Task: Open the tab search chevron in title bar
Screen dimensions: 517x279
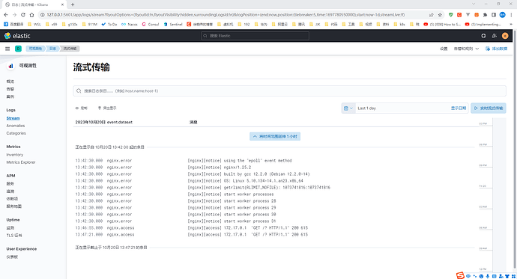Action: click(x=474, y=4)
